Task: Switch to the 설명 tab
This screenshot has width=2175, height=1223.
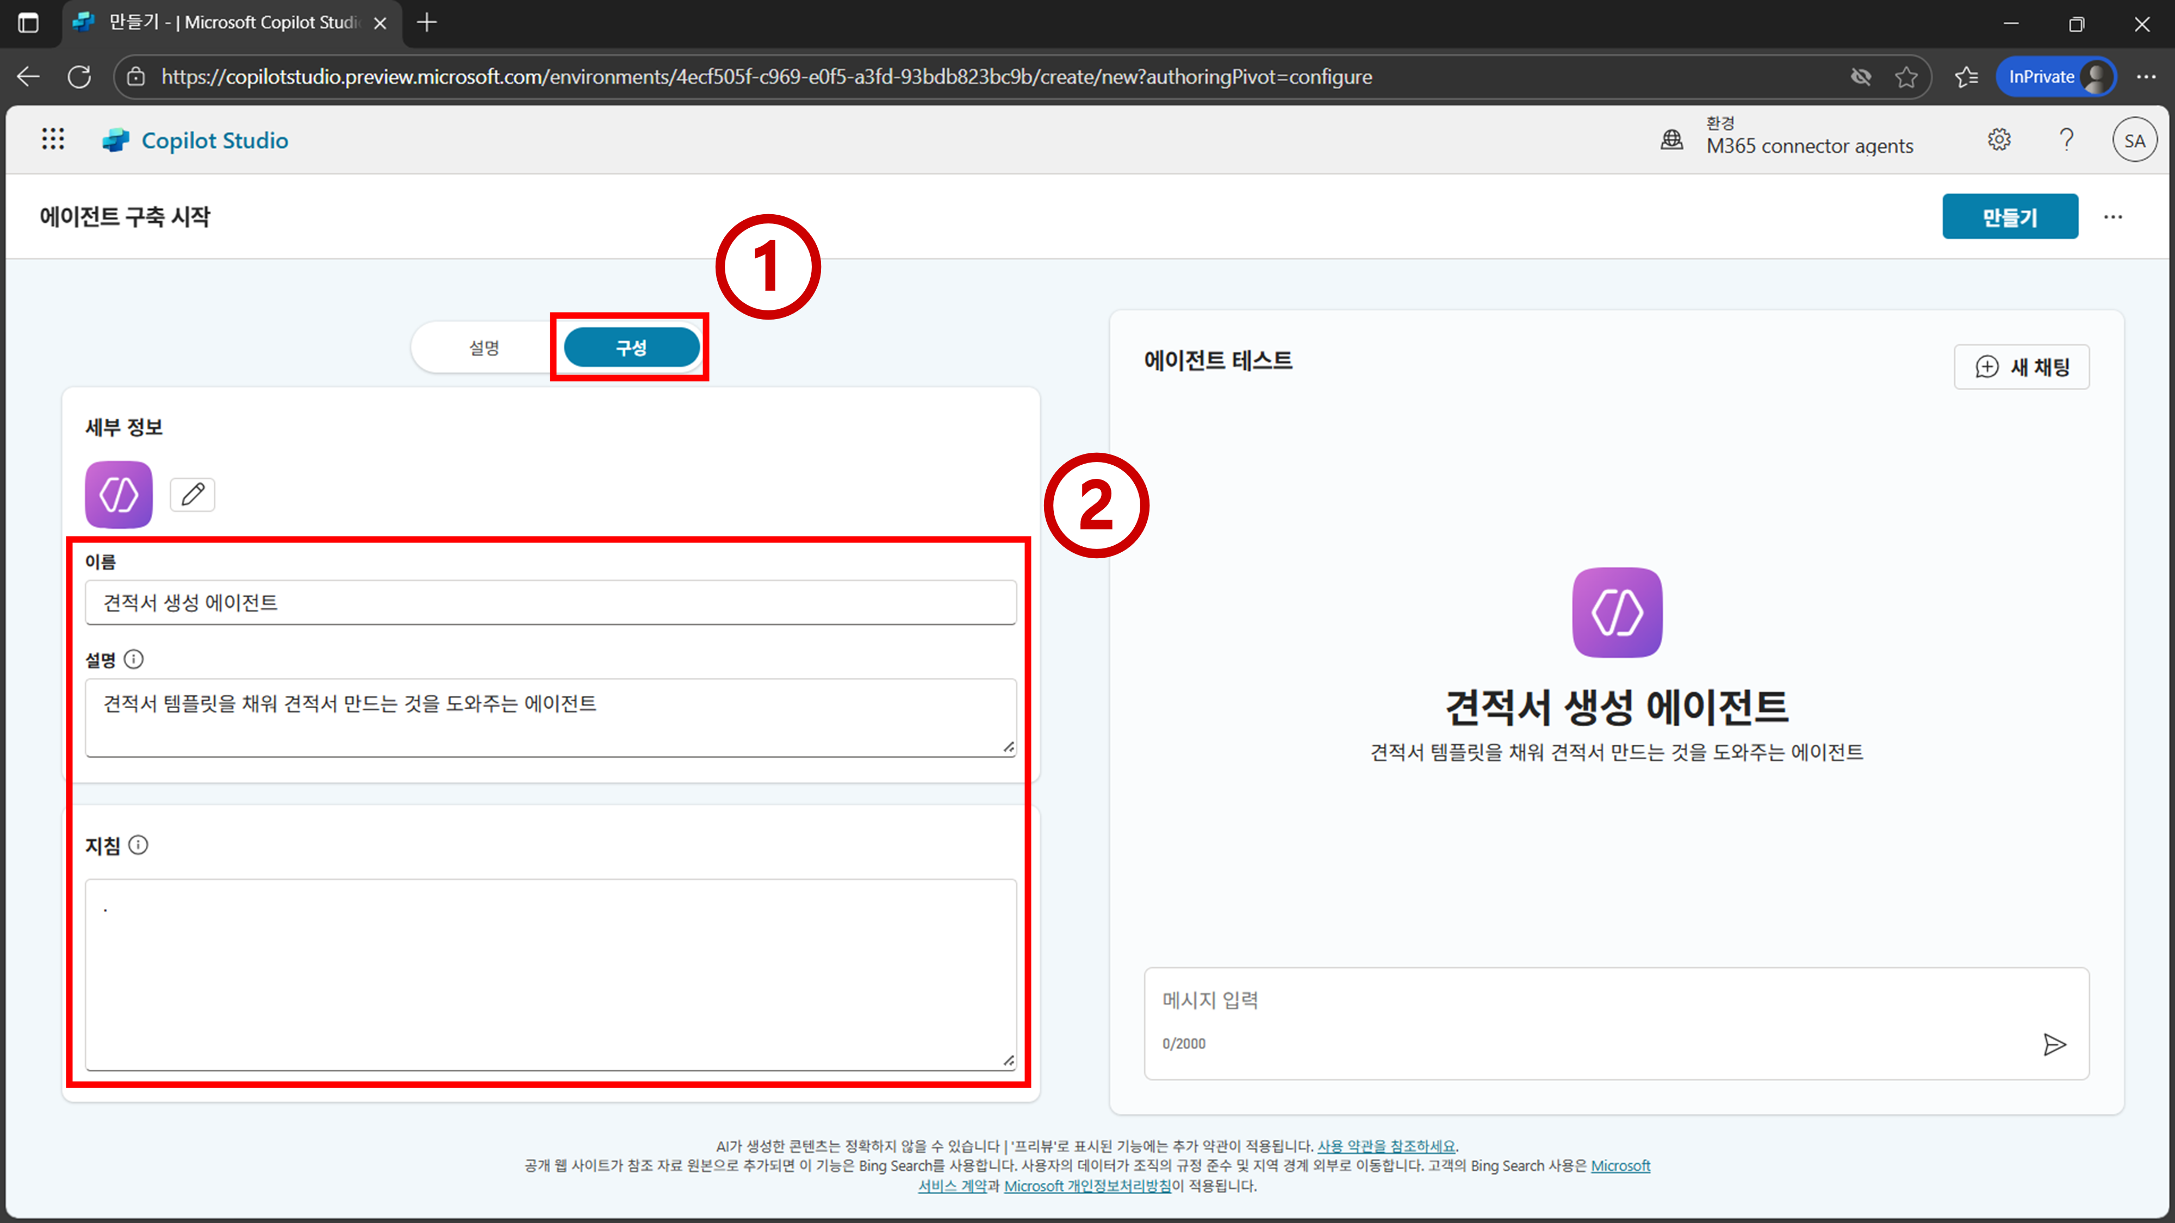Action: pyautogui.click(x=484, y=348)
